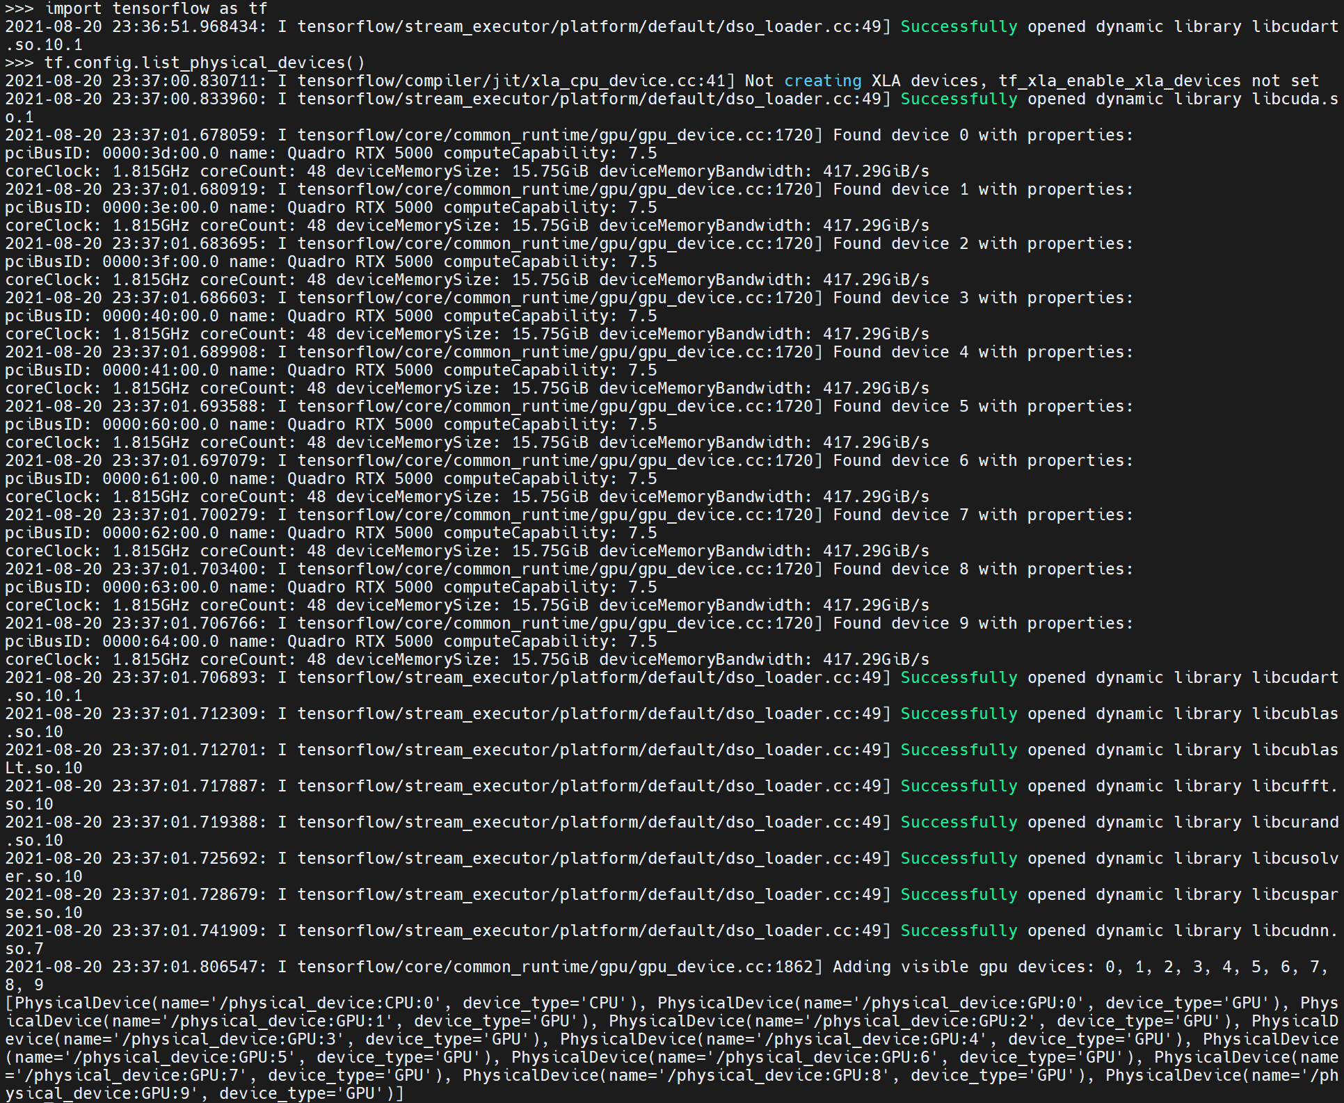This screenshot has width=1344, height=1103.
Task: Click the 'libcurand' library name
Action: click(1295, 822)
